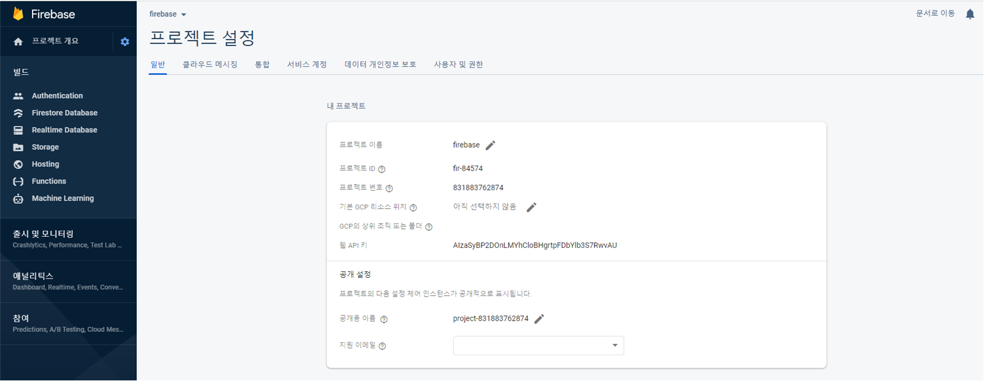This screenshot has height=381, width=984.
Task: Switch to the 통합 tab
Action: pos(263,64)
